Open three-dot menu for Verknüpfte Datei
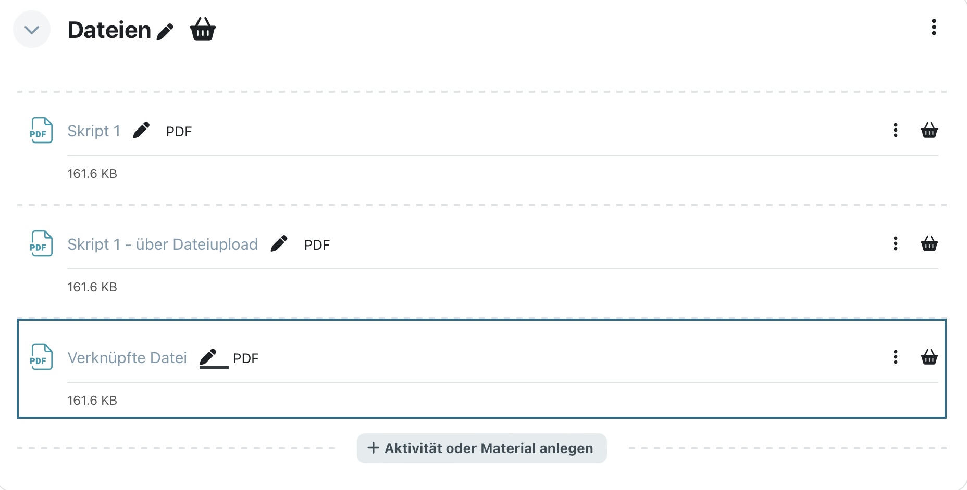This screenshot has height=490, width=967. (896, 357)
